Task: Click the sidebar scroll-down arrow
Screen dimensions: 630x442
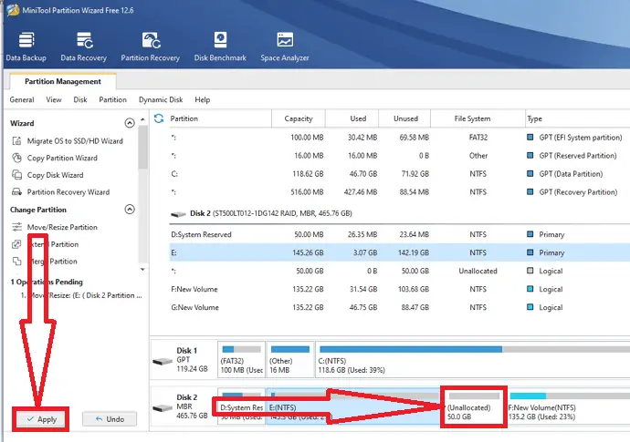Action: tap(142, 269)
